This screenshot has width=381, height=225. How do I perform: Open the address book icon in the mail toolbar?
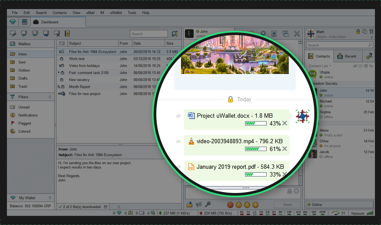[67, 33]
